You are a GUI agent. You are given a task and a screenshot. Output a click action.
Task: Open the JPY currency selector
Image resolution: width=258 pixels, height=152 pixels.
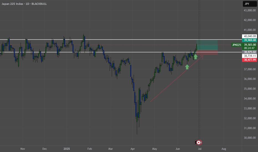tap(250, 4)
